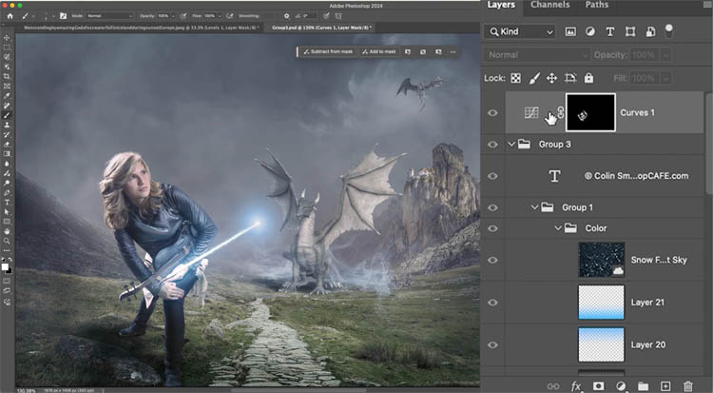Image resolution: width=713 pixels, height=393 pixels.
Task: Click the add layer mask icon
Action: (598, 386)
